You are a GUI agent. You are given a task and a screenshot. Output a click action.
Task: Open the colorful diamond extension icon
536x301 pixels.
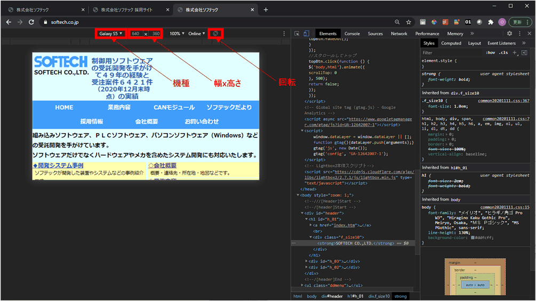[x=434, y=22]
